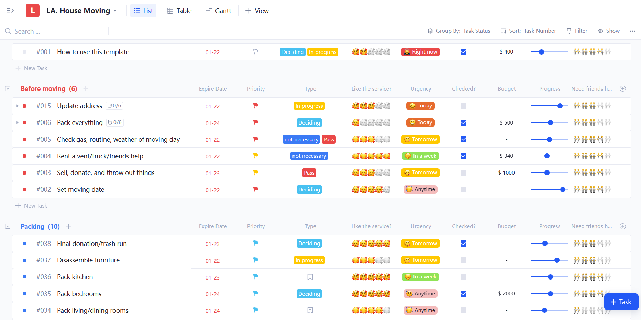Click the more options ellipsis icon

point(633,31)
